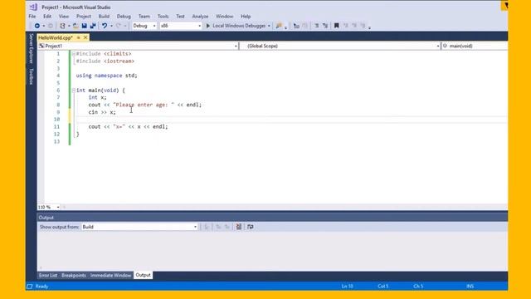Open the View menu
Image resolution: width=531 pixels, height=299 pixels.
[64, 17]
